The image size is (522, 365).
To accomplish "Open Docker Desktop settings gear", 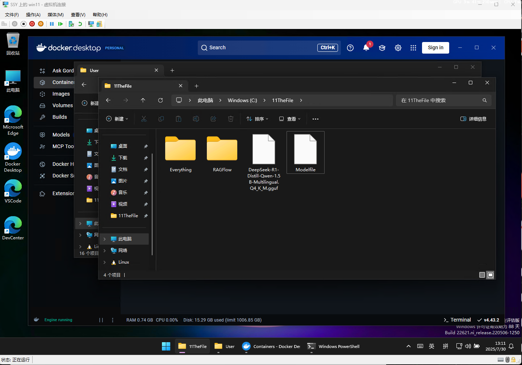I will pos(398,48).
